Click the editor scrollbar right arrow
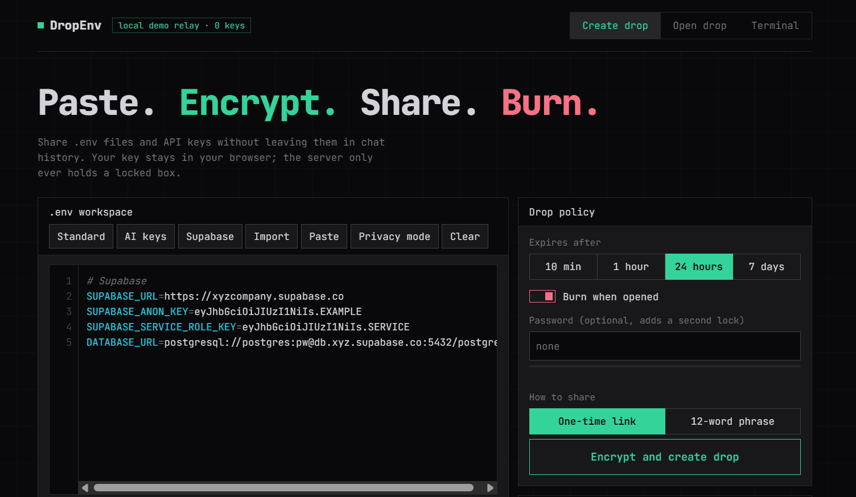The height and width of the screenshot is (497, 856). tap(490, 487)
